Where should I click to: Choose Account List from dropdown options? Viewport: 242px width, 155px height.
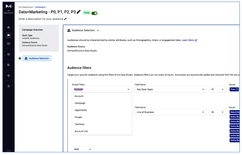point(81,131)
